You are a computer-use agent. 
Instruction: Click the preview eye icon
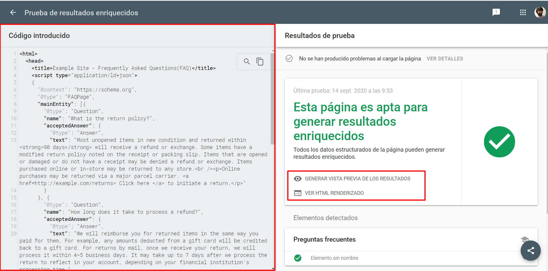[x=298, y=179]
